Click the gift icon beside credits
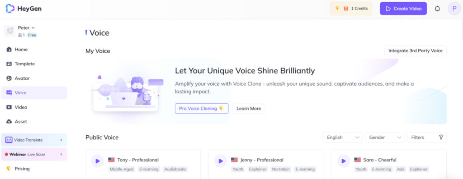 346,9
